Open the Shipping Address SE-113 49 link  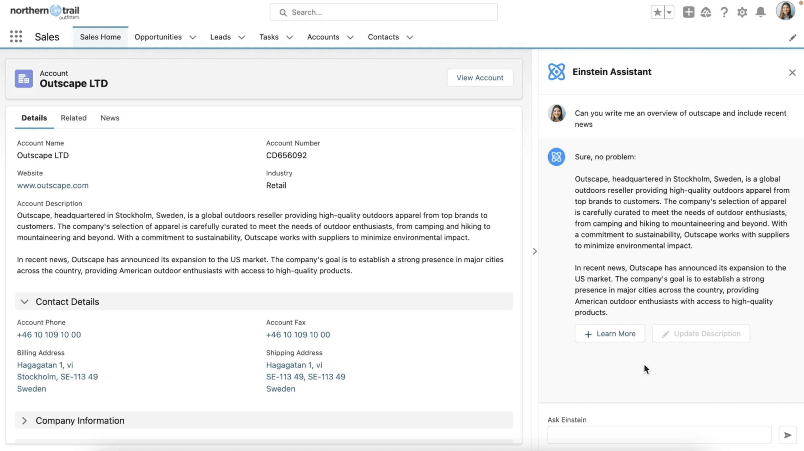(x=306, y=377)
